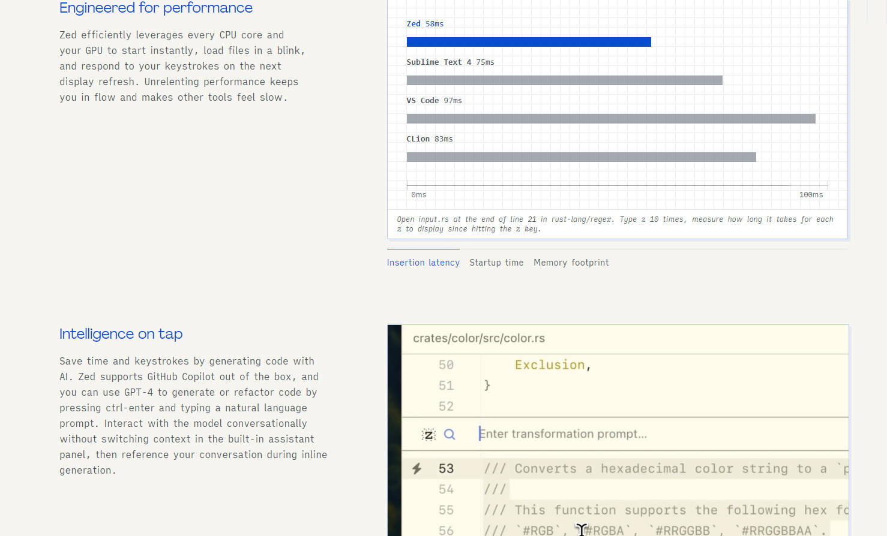887x536 pixels.
Task: Click line number 50 in the editor
Action: (x=446, y=365)
